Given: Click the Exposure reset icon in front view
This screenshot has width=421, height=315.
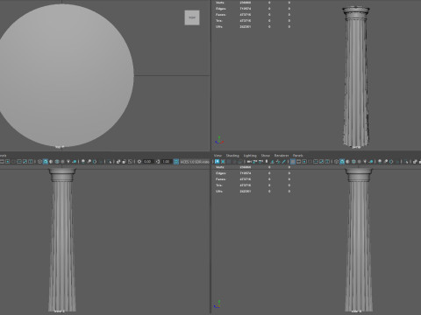Looking at the screenshot, I should point(139,161).
